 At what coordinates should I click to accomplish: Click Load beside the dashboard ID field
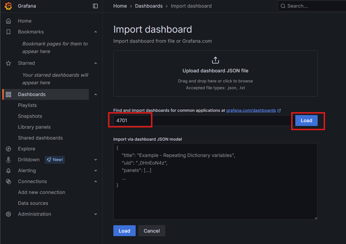(306, 121)
